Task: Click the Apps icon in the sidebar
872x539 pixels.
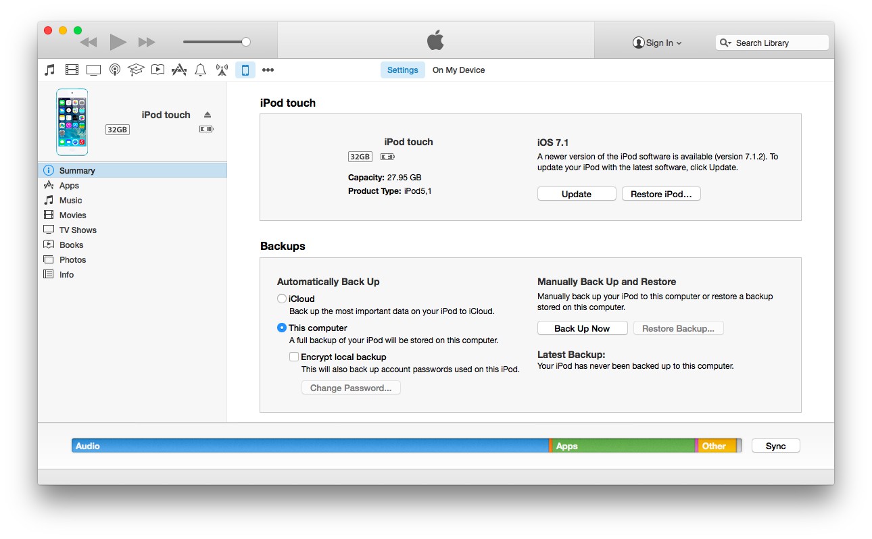Action: (48, 185)
